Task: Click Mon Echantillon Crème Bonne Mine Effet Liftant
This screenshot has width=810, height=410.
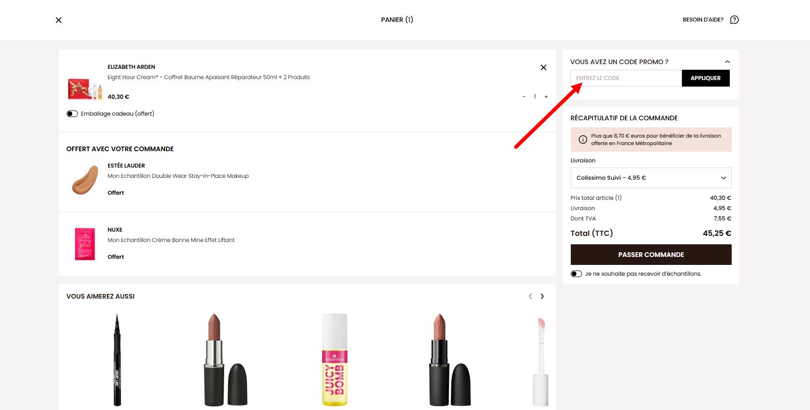Action: click(x=171, y=240)
